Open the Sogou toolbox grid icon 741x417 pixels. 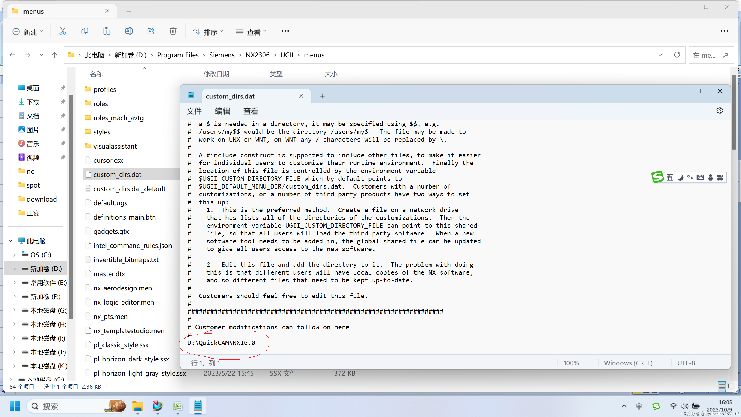click(720, 178)
